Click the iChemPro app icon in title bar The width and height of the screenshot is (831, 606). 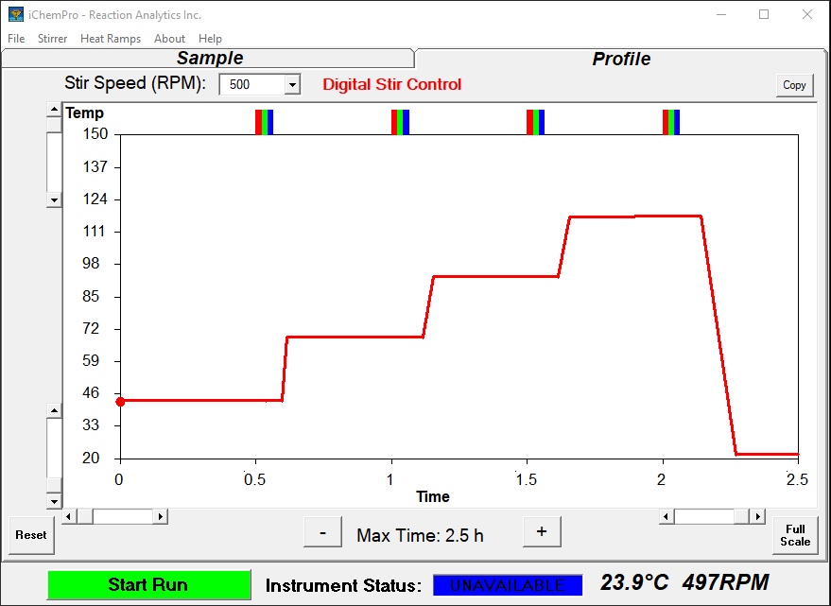point(16,14)
